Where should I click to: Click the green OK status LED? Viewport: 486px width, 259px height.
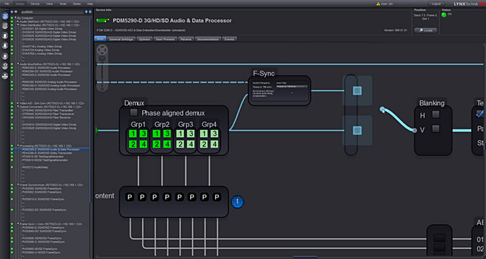tap(444, 14)
